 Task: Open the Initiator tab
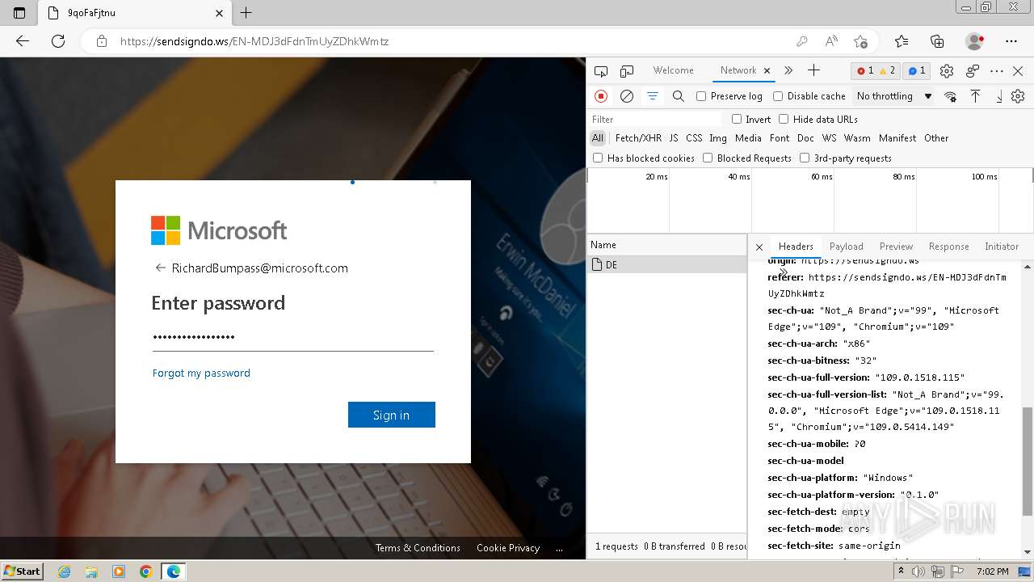point(1002,247)
